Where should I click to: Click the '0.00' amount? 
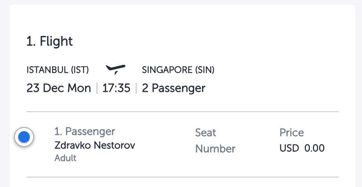coord(314,148)
